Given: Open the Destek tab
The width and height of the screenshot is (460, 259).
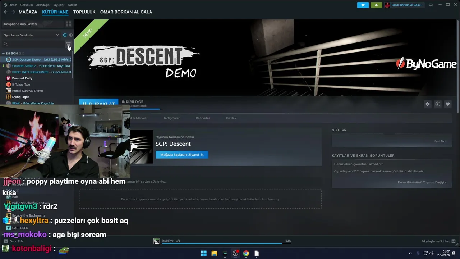Looking at the screenshot, I should (x=231, y=118).
